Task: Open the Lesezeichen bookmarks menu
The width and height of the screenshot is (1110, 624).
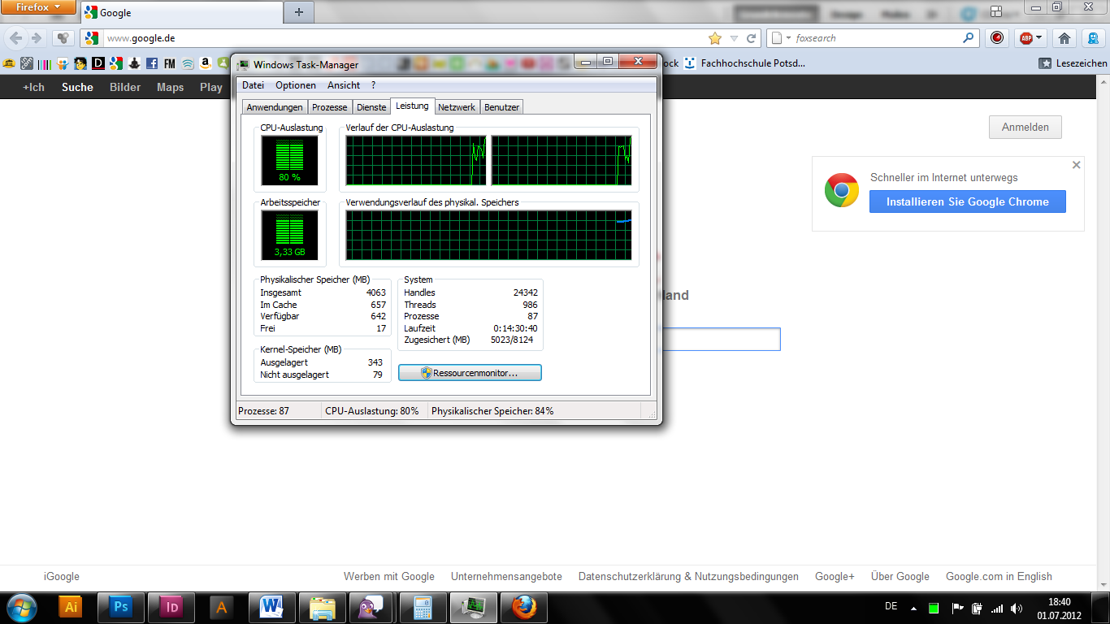Action: pos(1073,63)
